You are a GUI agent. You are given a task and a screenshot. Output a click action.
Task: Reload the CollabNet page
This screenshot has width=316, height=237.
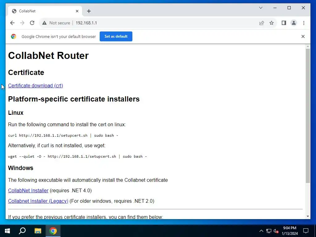32,23
